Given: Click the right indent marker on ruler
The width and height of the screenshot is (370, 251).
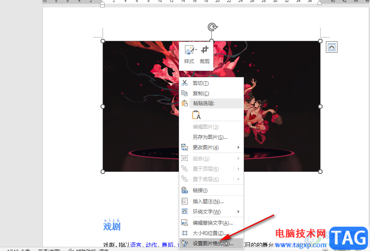Looking at the screenshot, I should [319, 3].
